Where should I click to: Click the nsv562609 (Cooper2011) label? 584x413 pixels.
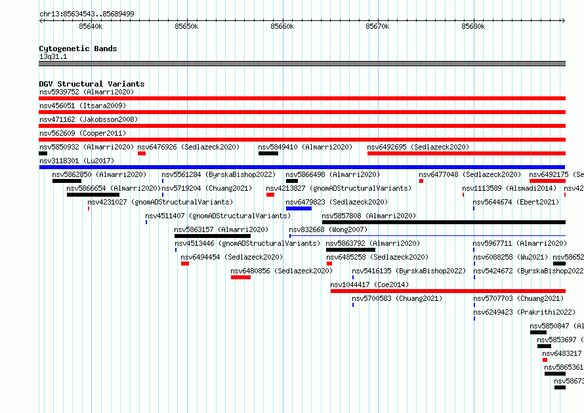(83, 133)
